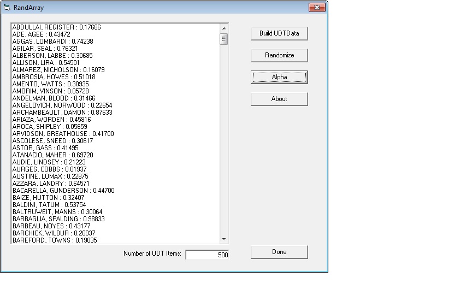Pick ARCHAMBEAULT, DAMON from the list
Screen dimensions: 472x295
(62, 113)
